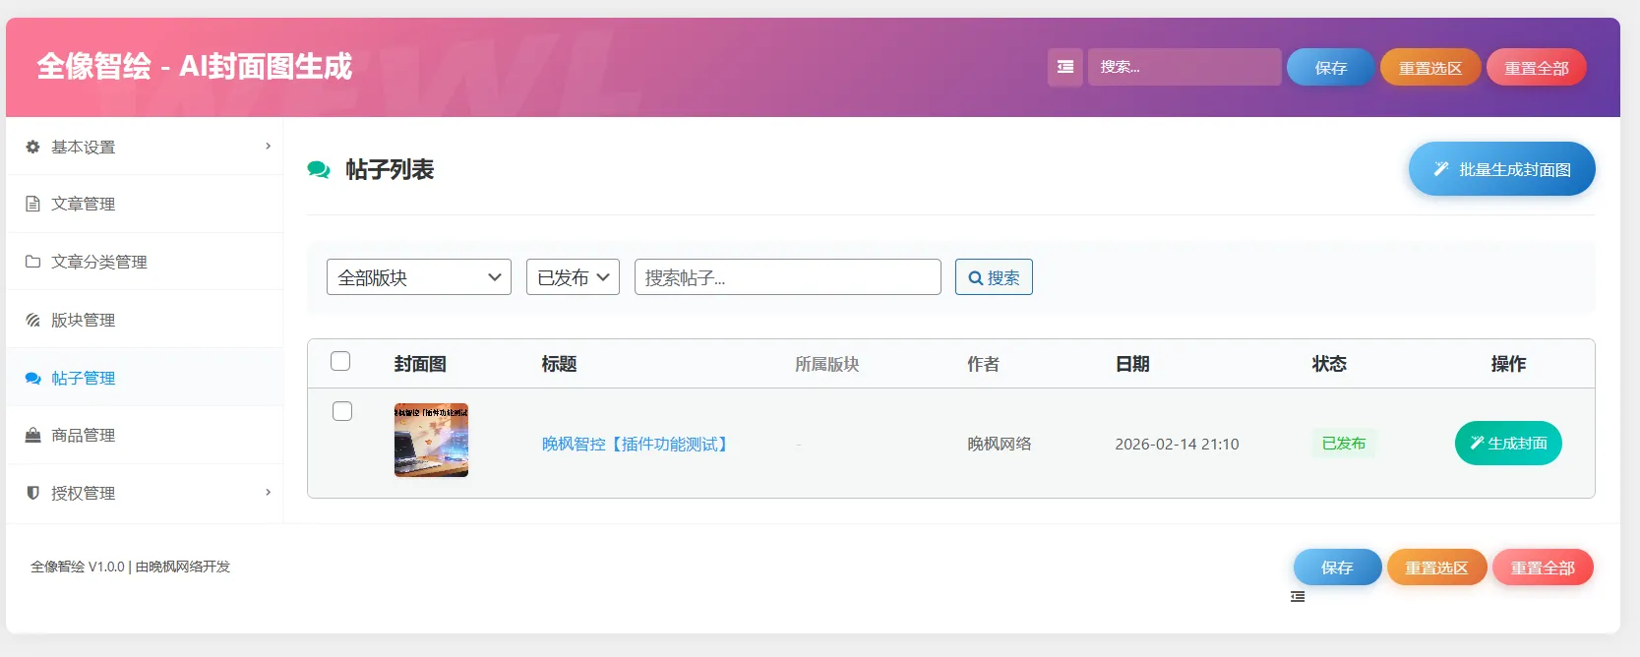The image size is (1640, 657).
Task: Click the 搜索帖子... input field
Action: [788, 277]
